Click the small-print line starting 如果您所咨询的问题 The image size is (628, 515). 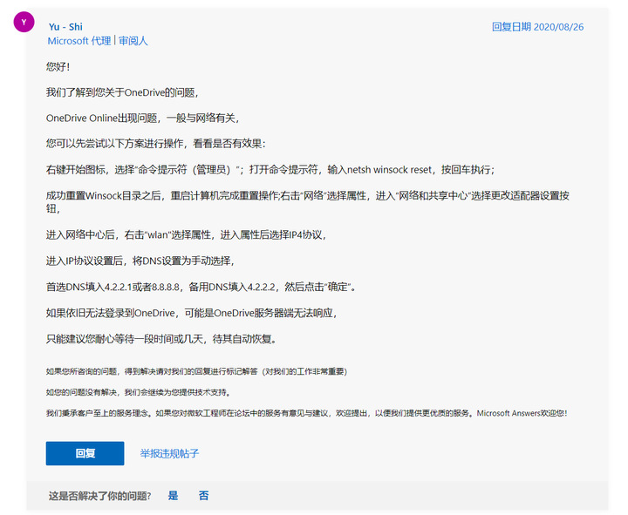point(196,372)
